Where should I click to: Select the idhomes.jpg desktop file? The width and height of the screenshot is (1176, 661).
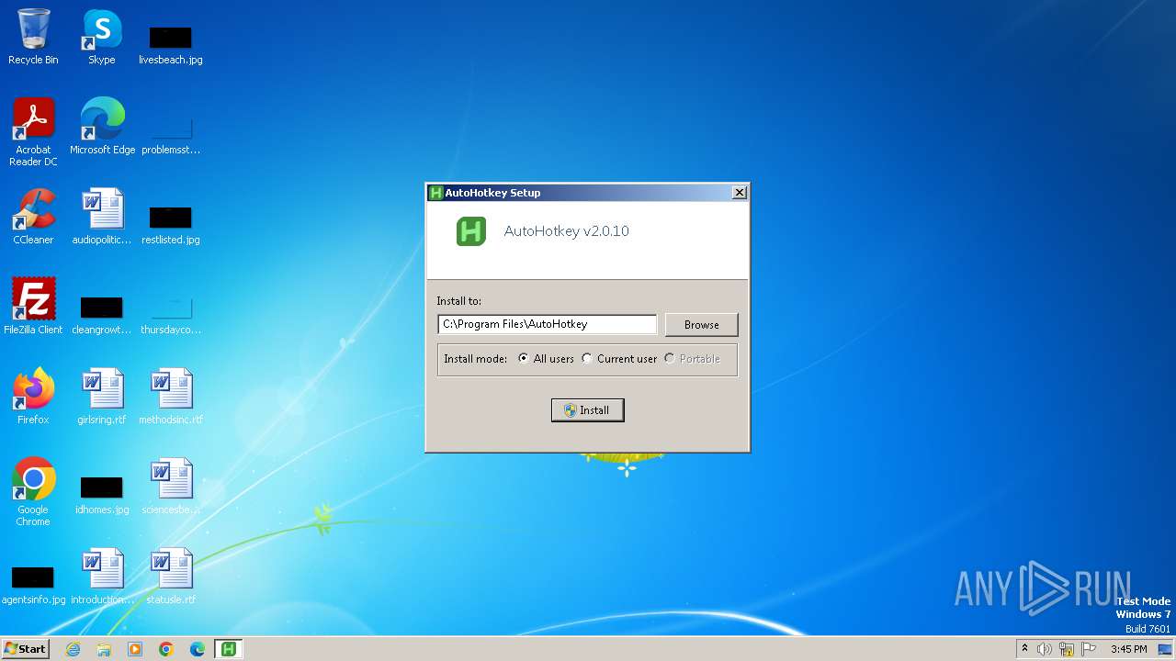pos(102,494)
